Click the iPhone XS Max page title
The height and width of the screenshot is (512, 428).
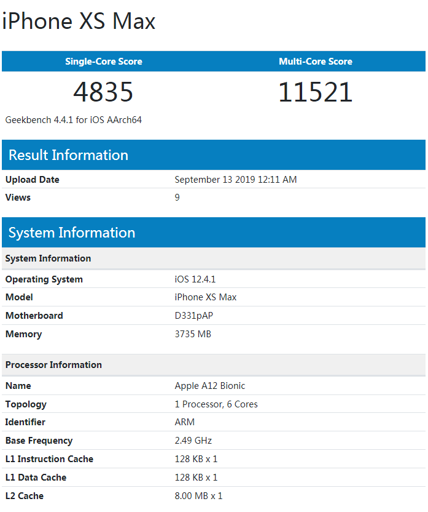(79, 22)
